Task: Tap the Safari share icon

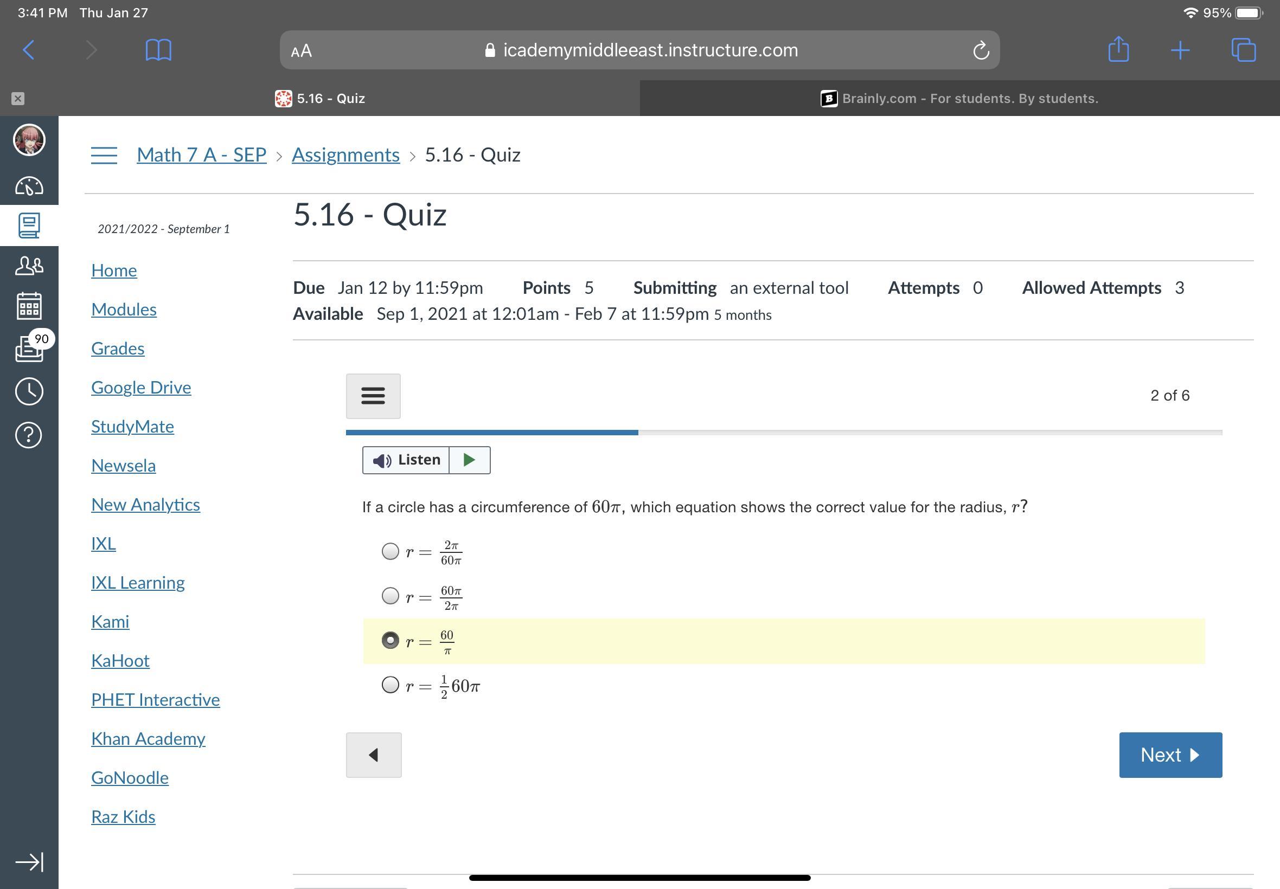Action: click(1118, 50)
